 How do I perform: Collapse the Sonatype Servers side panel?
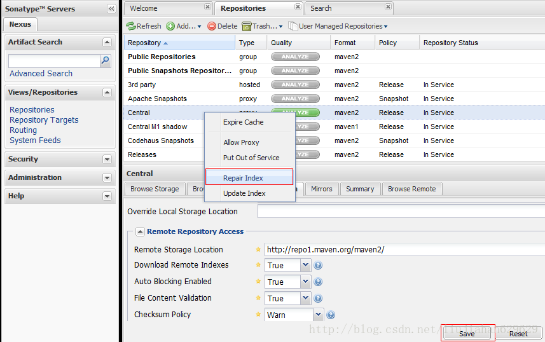pos(111,9)
